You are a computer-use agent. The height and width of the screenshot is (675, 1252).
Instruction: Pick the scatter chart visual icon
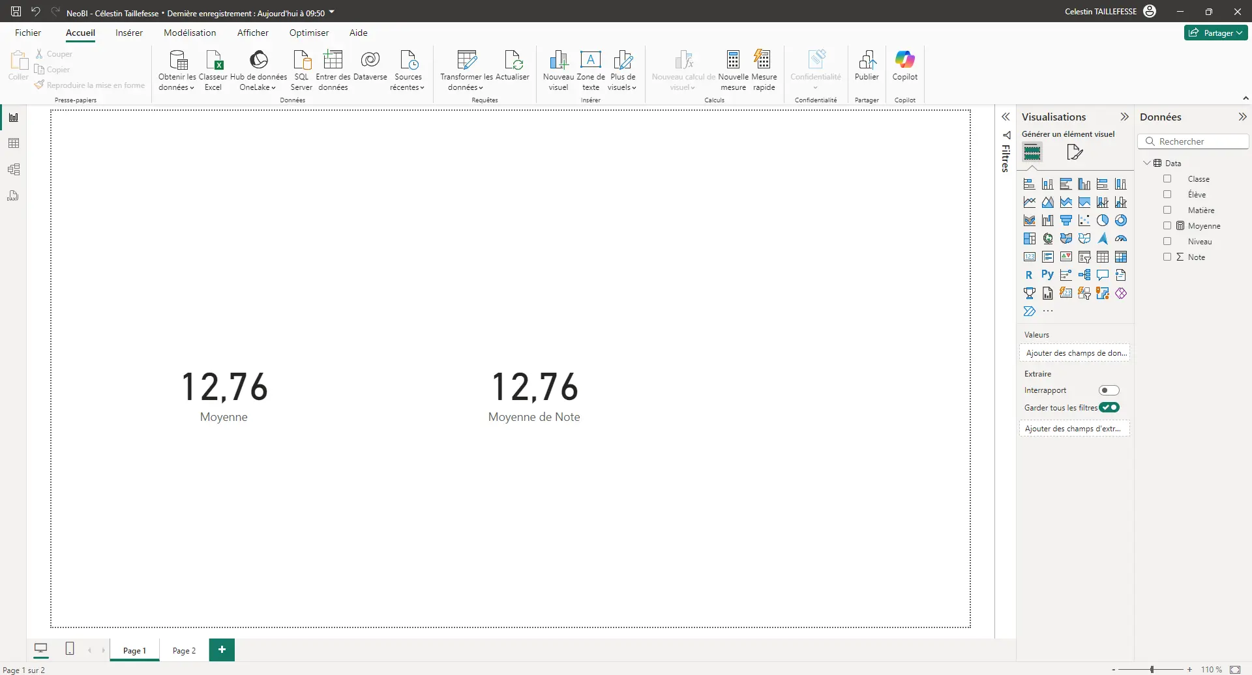[1084, 221]
